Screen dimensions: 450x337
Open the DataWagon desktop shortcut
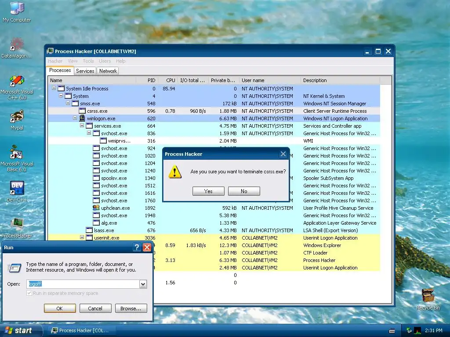coord(17,47)
